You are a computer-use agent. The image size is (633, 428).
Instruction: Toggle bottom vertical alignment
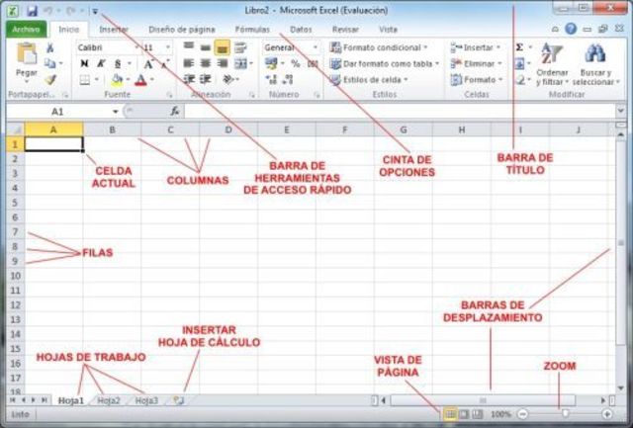click(x=222, y=47)
